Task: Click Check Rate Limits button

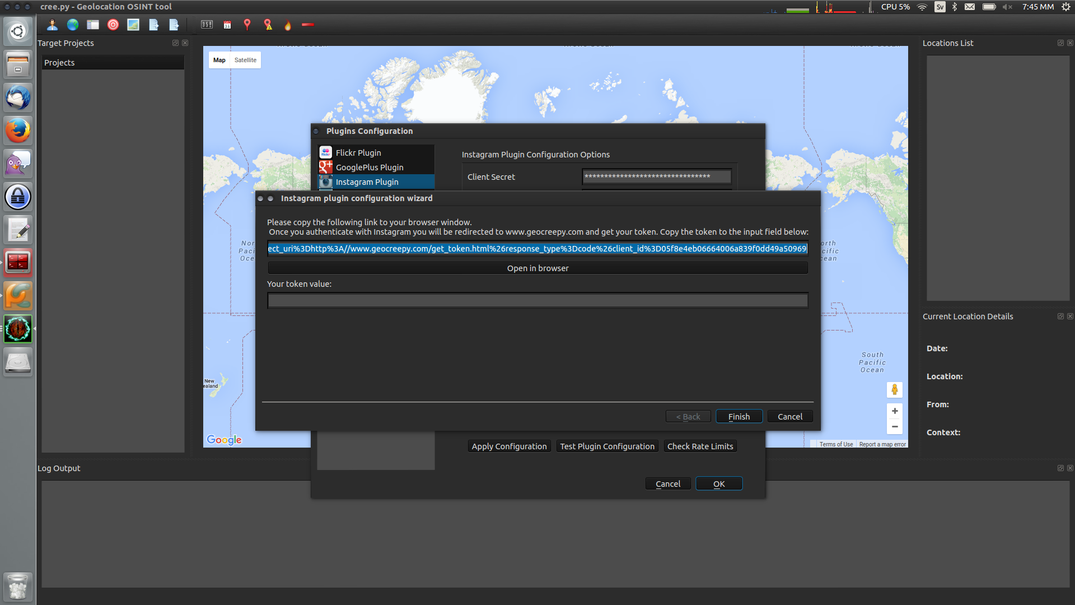Action: click(700, 446)
